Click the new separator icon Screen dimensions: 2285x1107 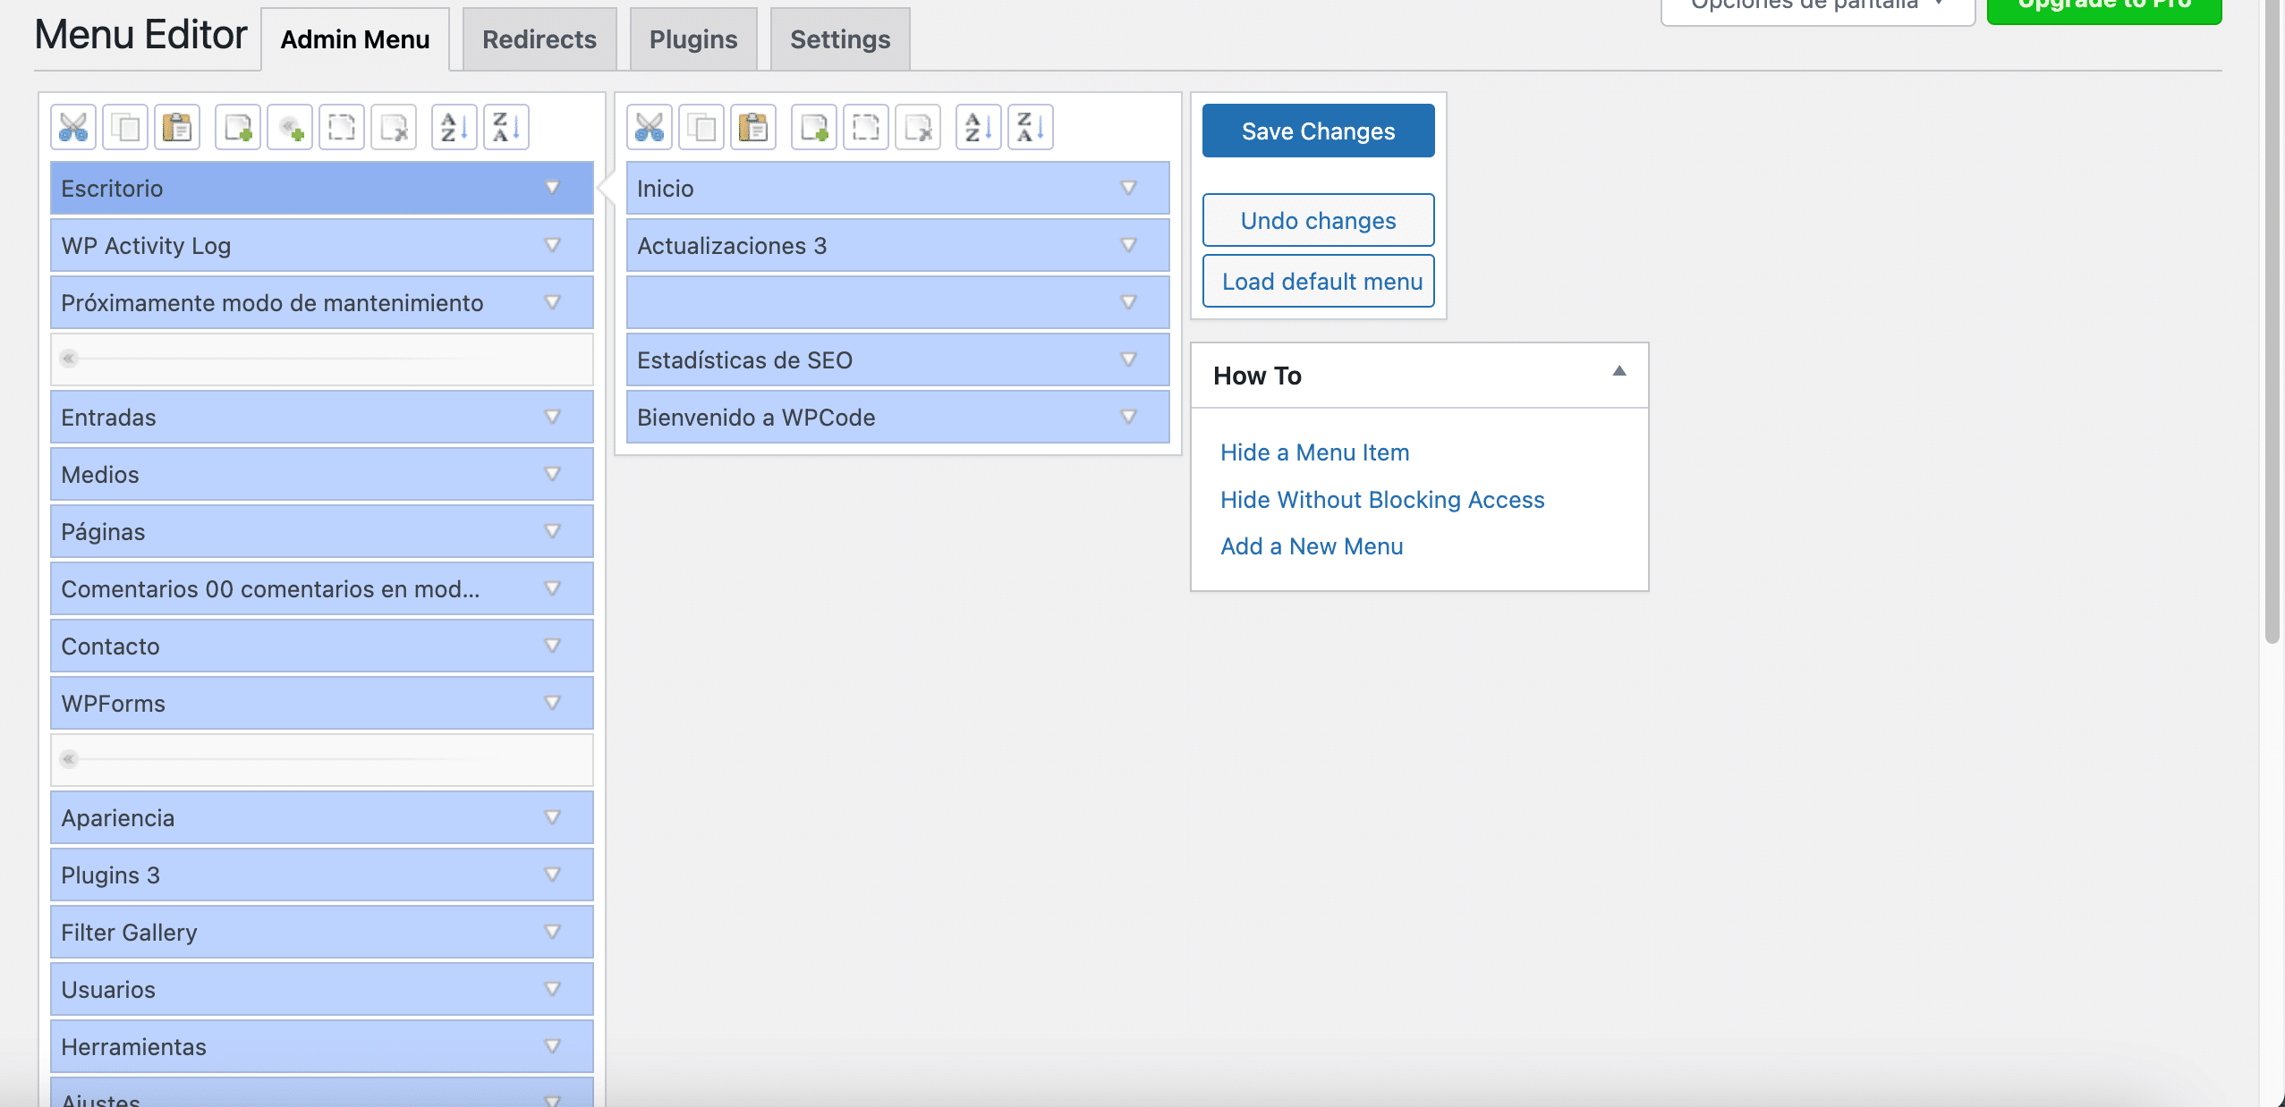tap(290, 128)
